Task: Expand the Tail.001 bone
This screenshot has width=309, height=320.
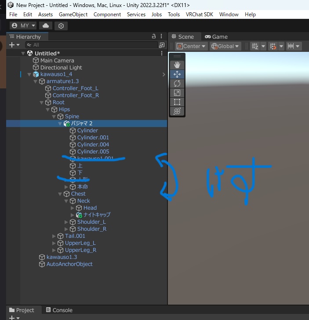Action: [54, 236]
